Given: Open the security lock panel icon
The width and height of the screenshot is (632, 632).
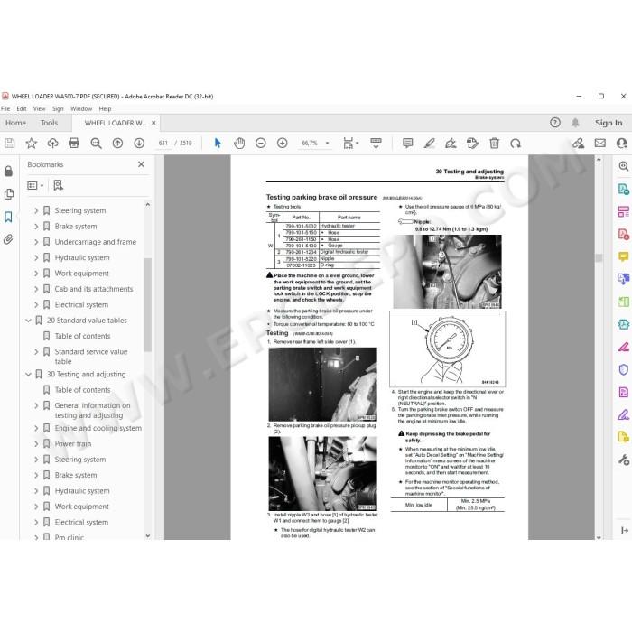Looking at the screenshot, I should click(x=8, y=172).
